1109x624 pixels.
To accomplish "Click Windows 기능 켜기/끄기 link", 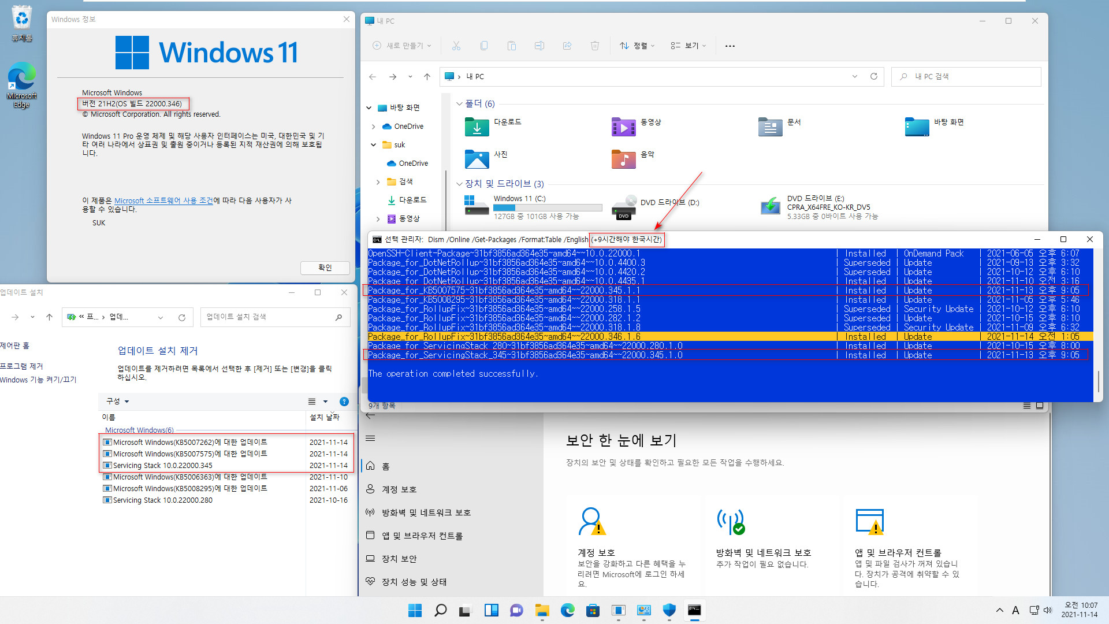I will (38, 380).
